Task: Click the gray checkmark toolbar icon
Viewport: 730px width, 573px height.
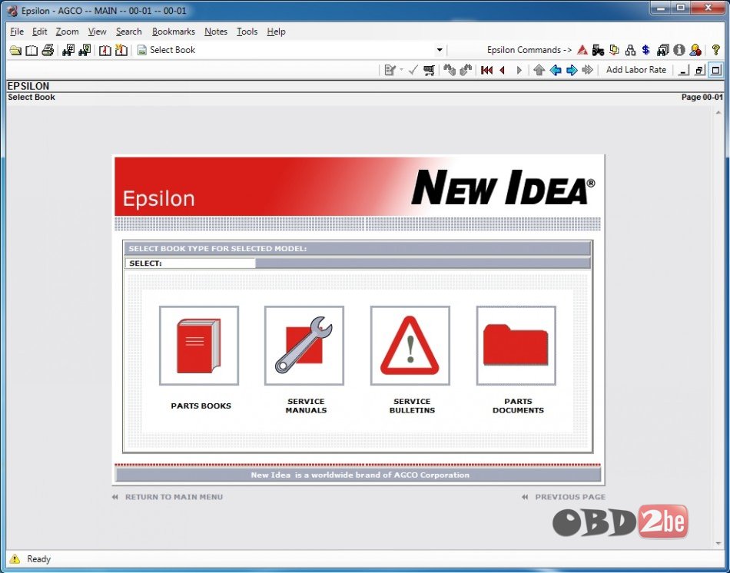Action: point(413,71)
